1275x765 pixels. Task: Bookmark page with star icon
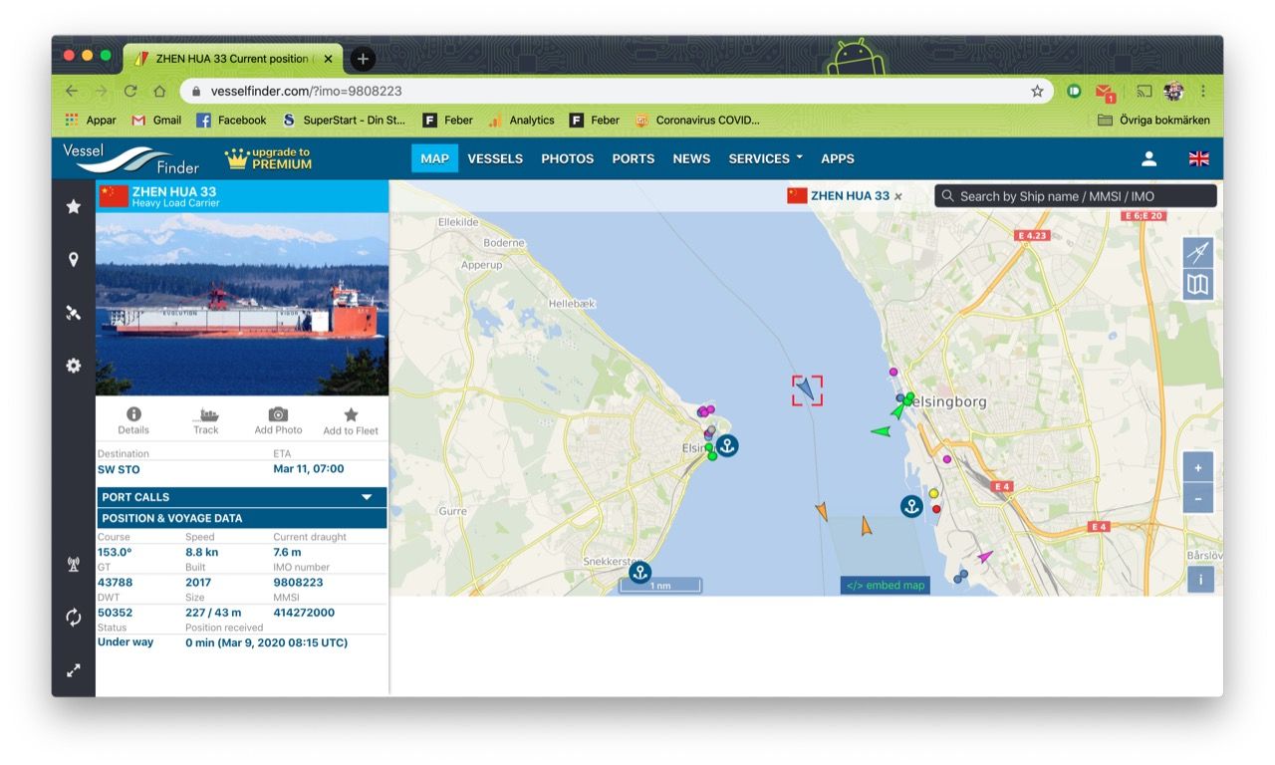coord(1037,91)
